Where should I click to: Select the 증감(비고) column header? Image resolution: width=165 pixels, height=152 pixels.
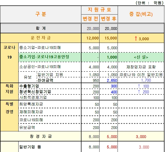coord(141,14)
